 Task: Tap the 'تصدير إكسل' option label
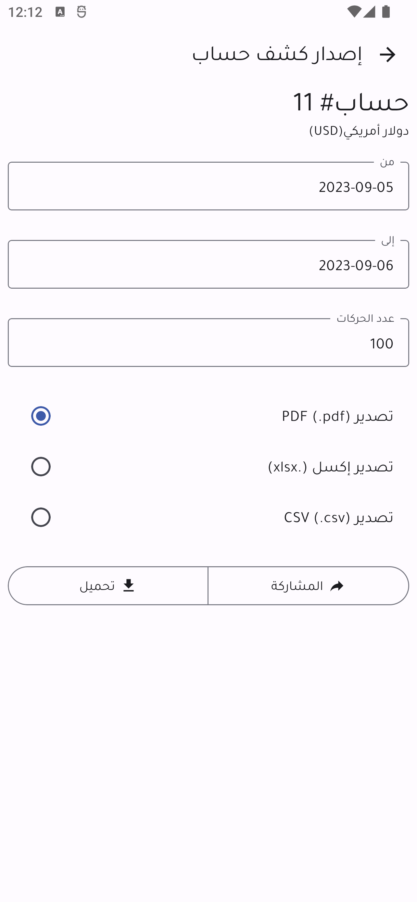point(330,467)
